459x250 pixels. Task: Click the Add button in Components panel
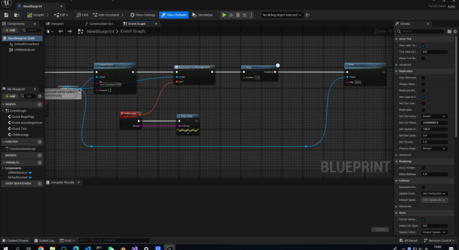(x=10, y=30)
